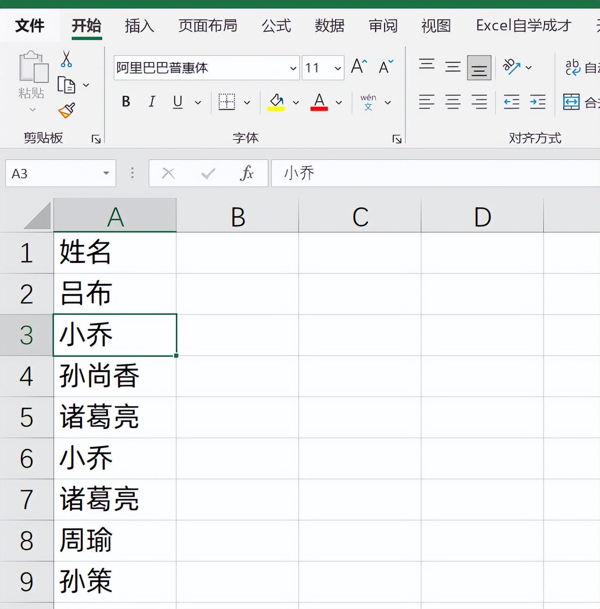Open the Excel自学成才 tab
Viewport: 600px width, 609px height.
(523, 25)
